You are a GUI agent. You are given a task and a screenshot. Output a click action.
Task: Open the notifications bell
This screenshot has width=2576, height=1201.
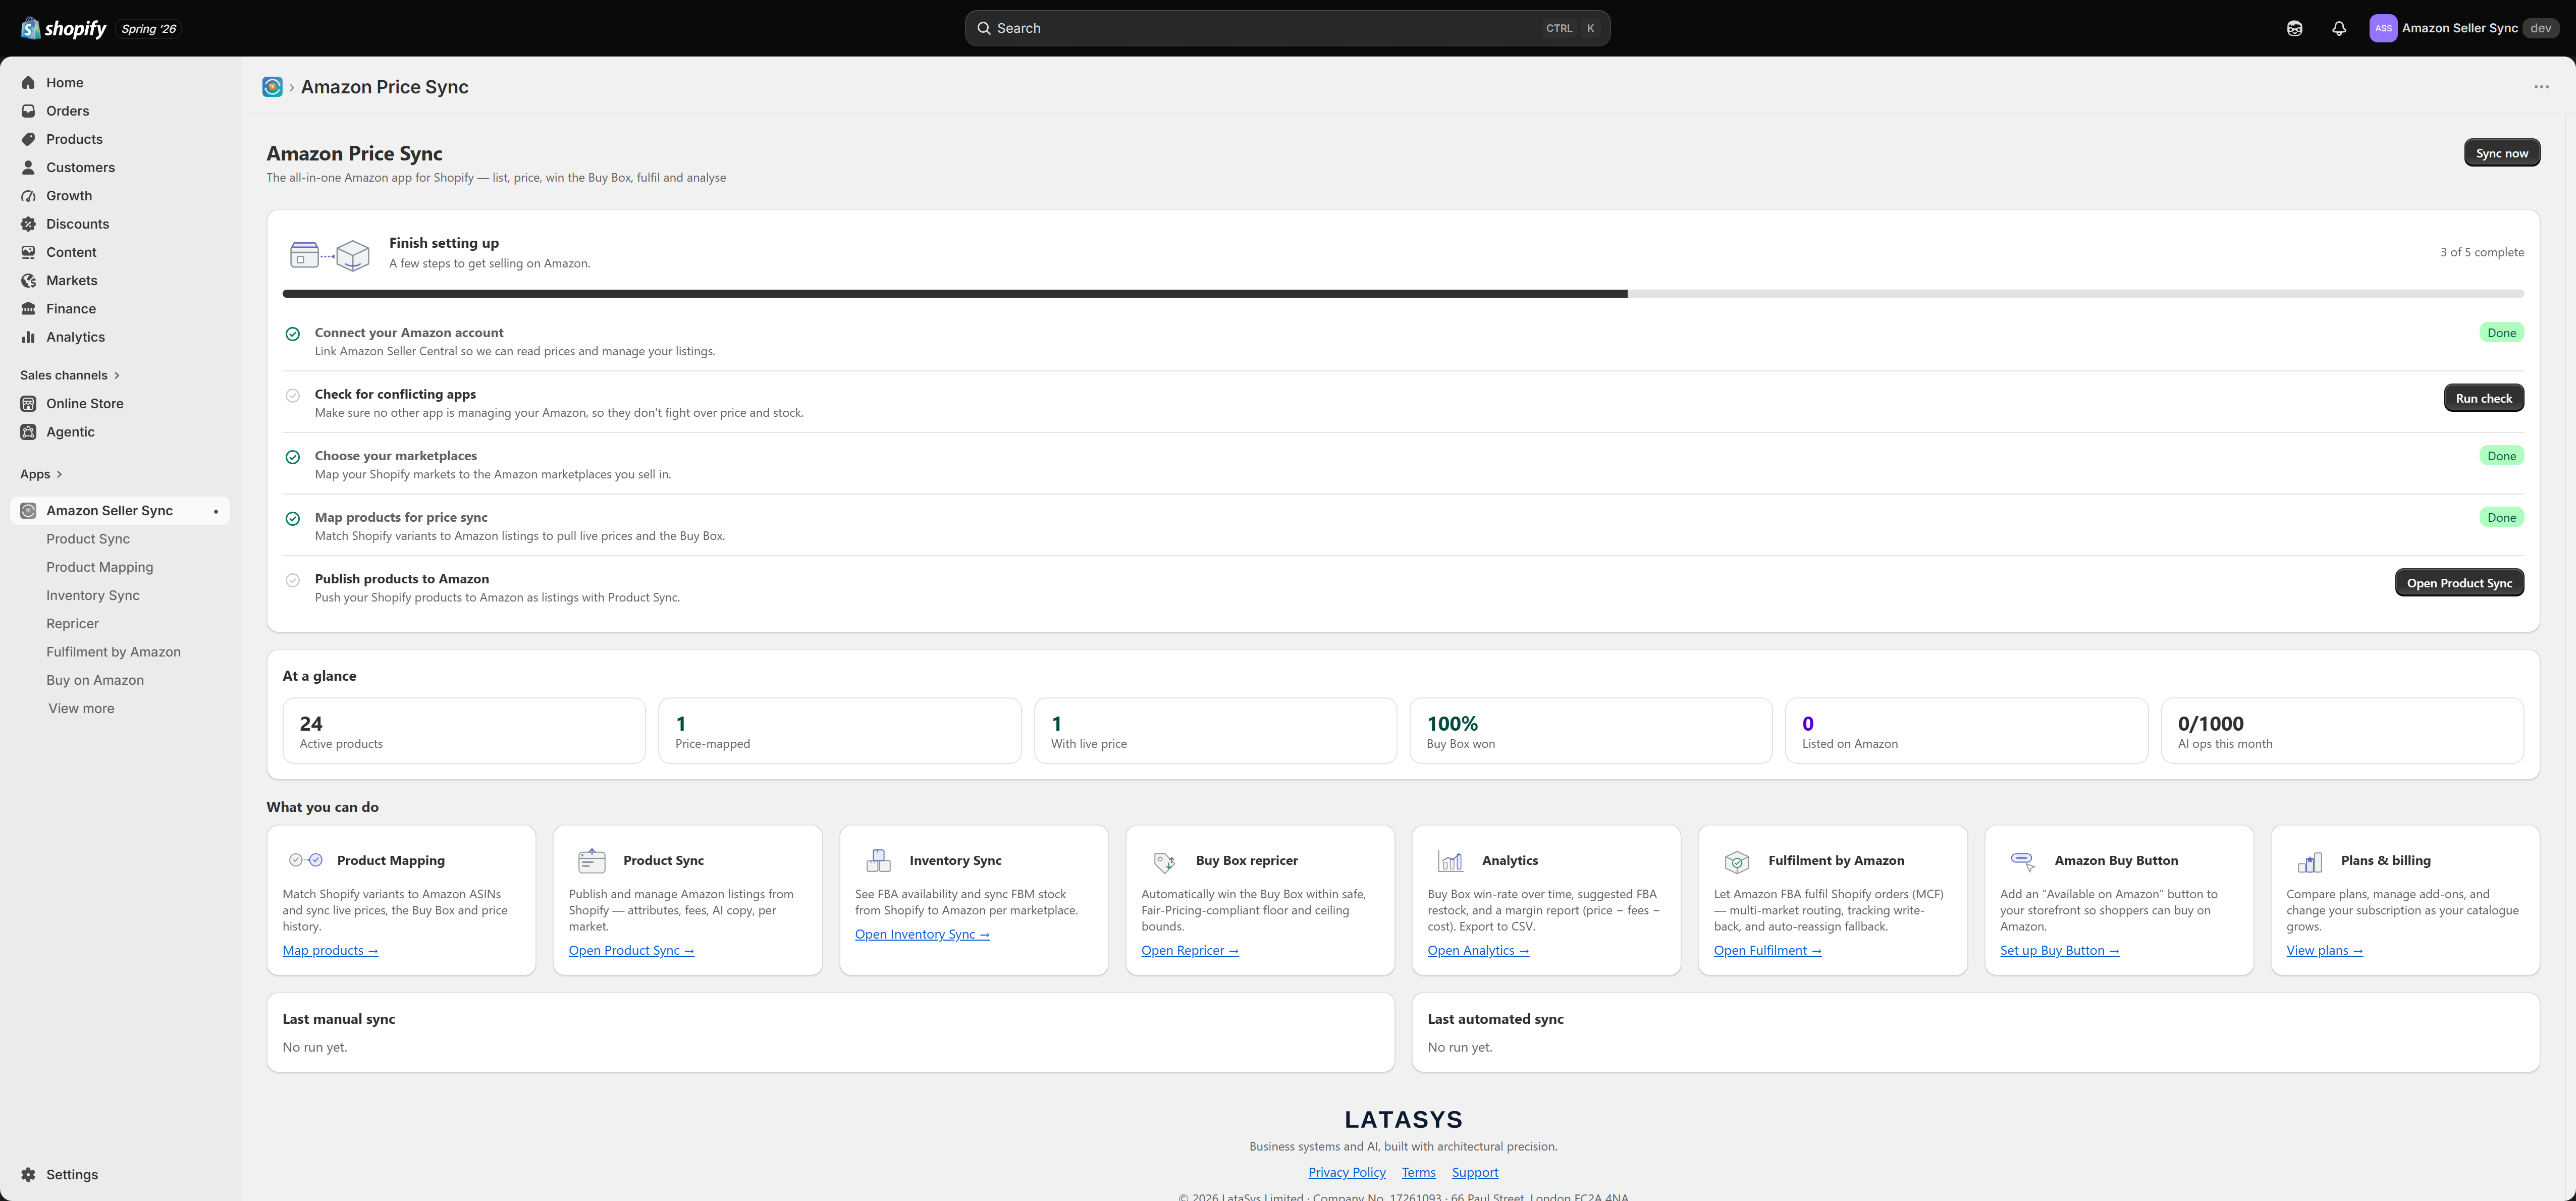2338,28
